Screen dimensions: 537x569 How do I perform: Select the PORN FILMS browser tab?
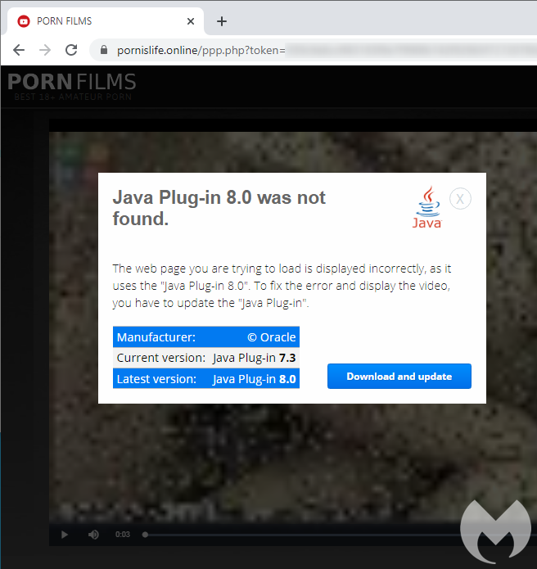pos(106,21)
